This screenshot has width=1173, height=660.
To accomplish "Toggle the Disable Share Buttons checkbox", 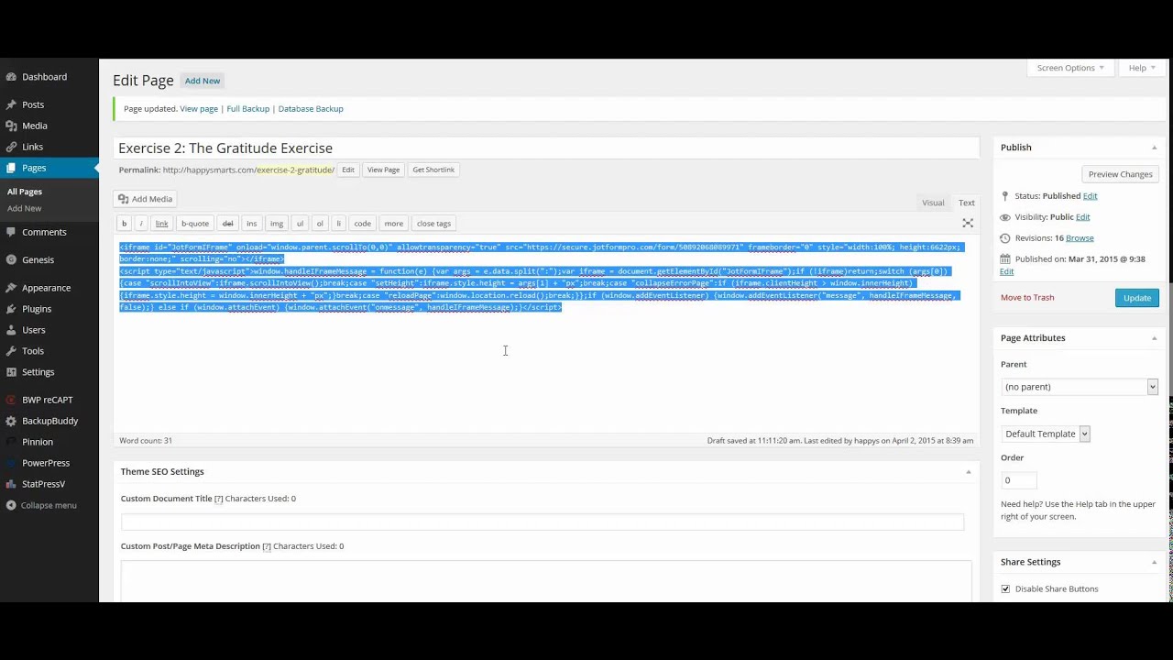I will [x=1005, y=588].
